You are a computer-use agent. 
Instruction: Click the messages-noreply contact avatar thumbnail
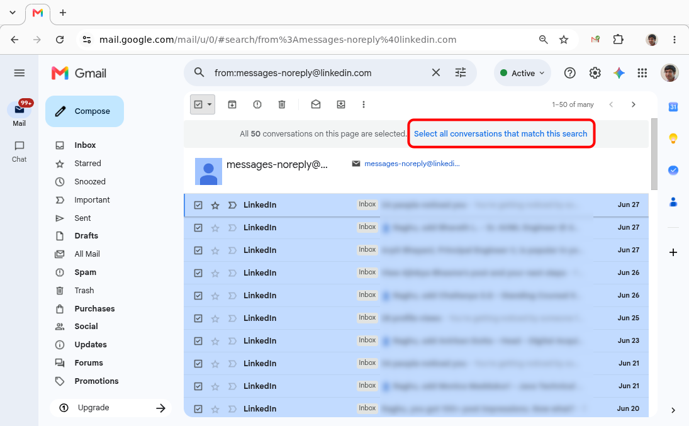(x=208, y=171)
